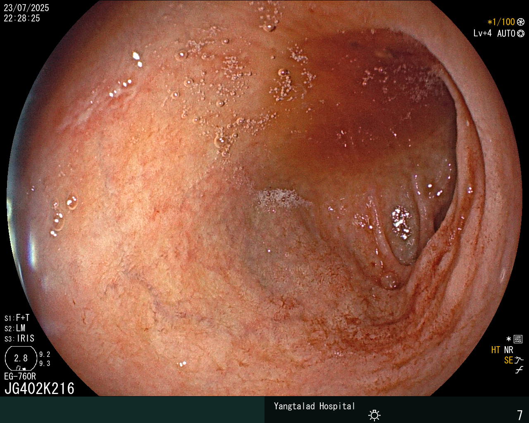Viewport: 529px width, 423px height.
Task: Click the AUTO iris aperture icon
Action: coord(521,33)
